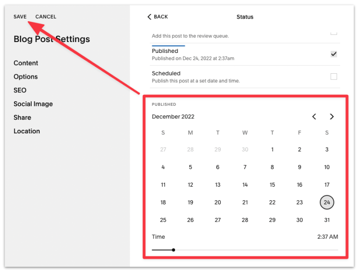The image size is (361, 274).
Task: Open the SEO settings section
Action: coord(20,90)
